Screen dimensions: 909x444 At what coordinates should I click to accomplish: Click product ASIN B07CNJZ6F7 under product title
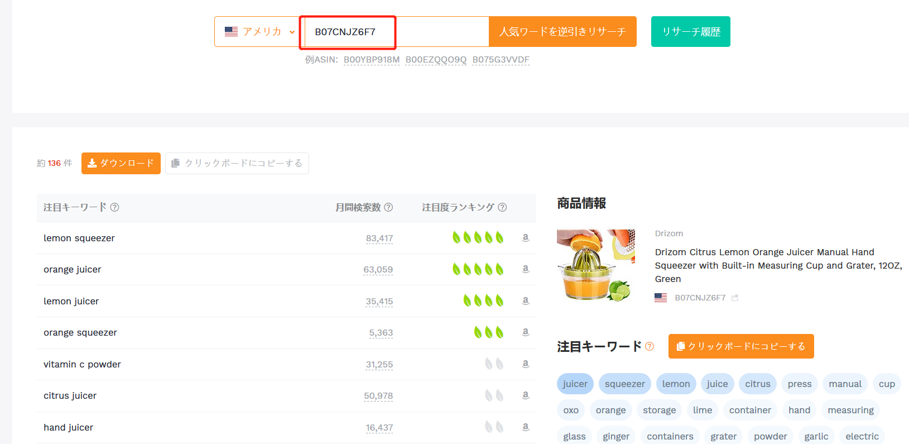point(700,298)
